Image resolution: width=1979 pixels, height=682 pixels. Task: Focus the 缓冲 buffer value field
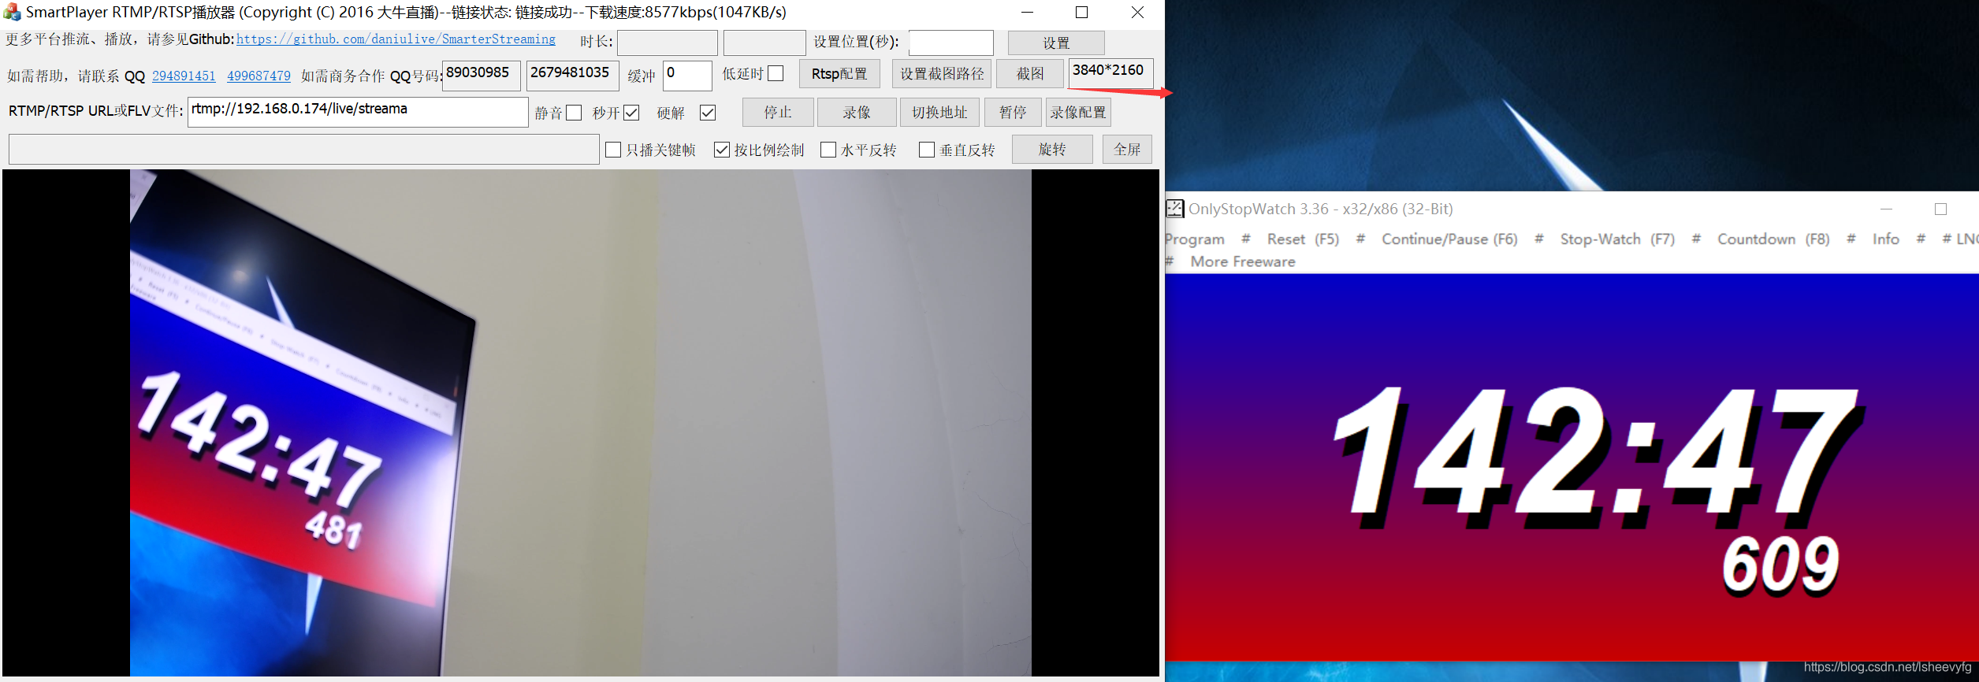[687, 76]
